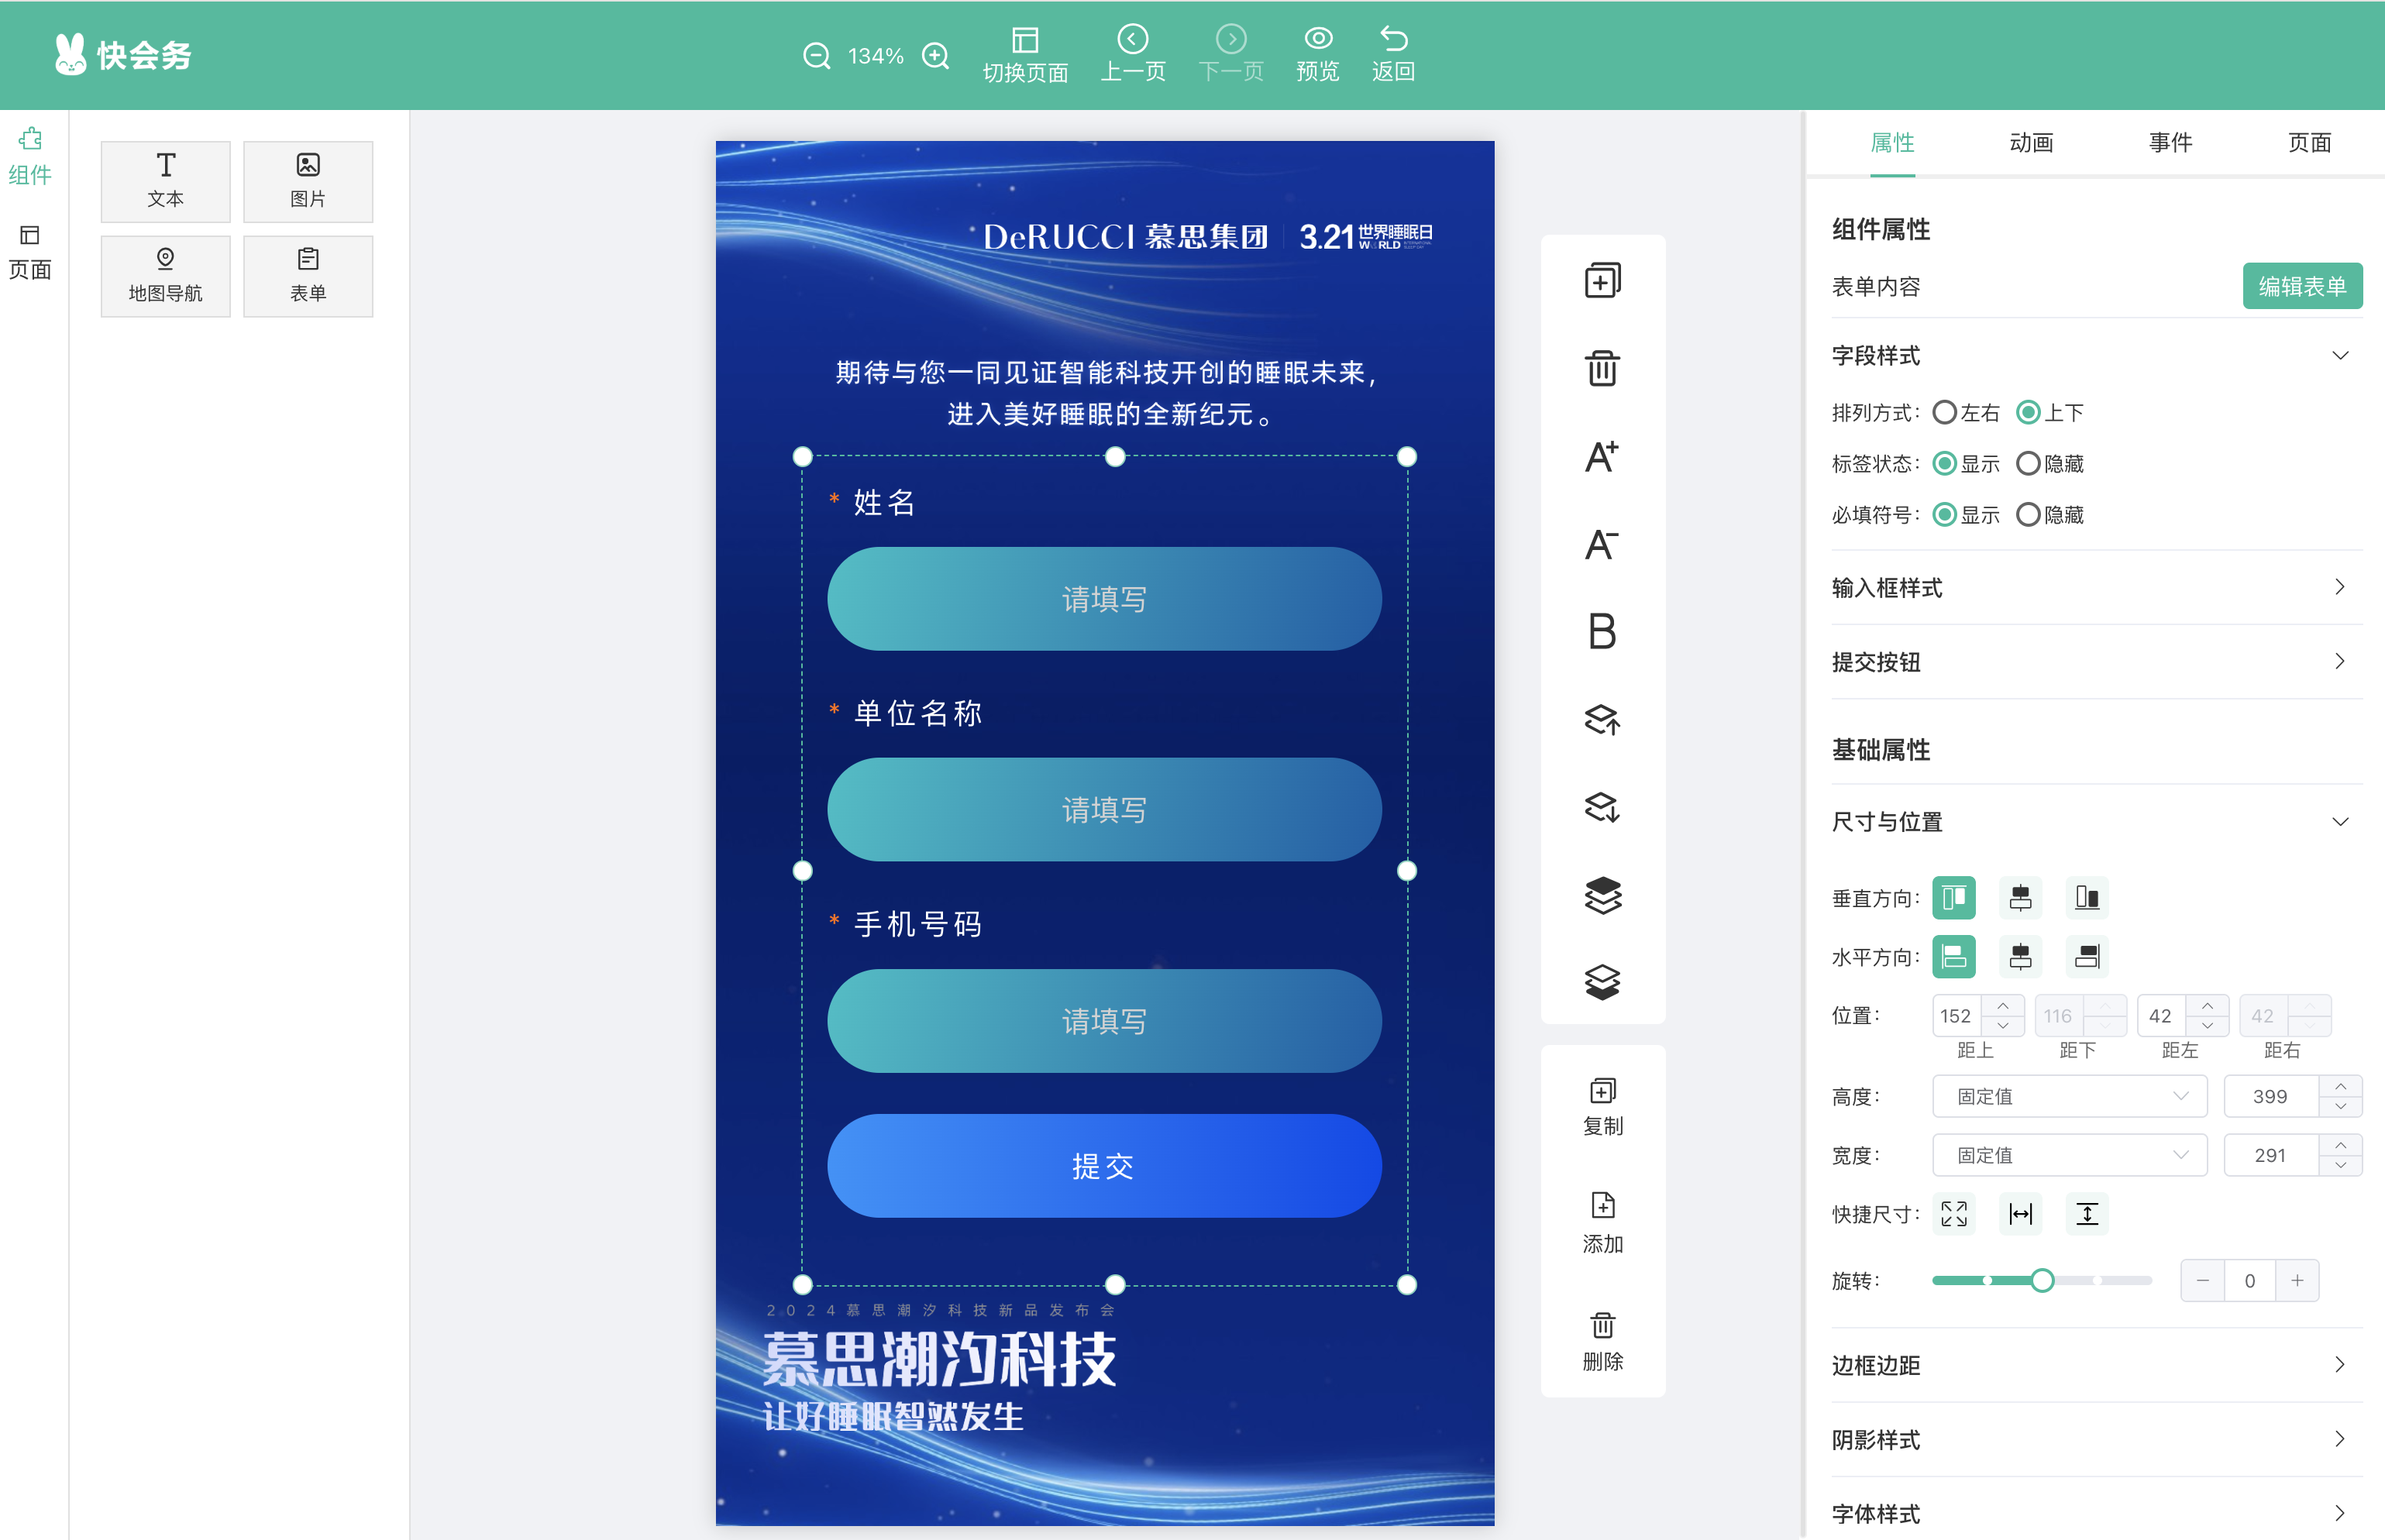
Task: Click the duplicate icon in floating toolbar
Action: coord(1602,281)
